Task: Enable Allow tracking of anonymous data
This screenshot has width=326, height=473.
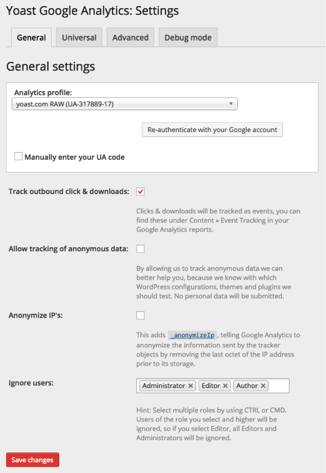Action: tap(141, 249)
